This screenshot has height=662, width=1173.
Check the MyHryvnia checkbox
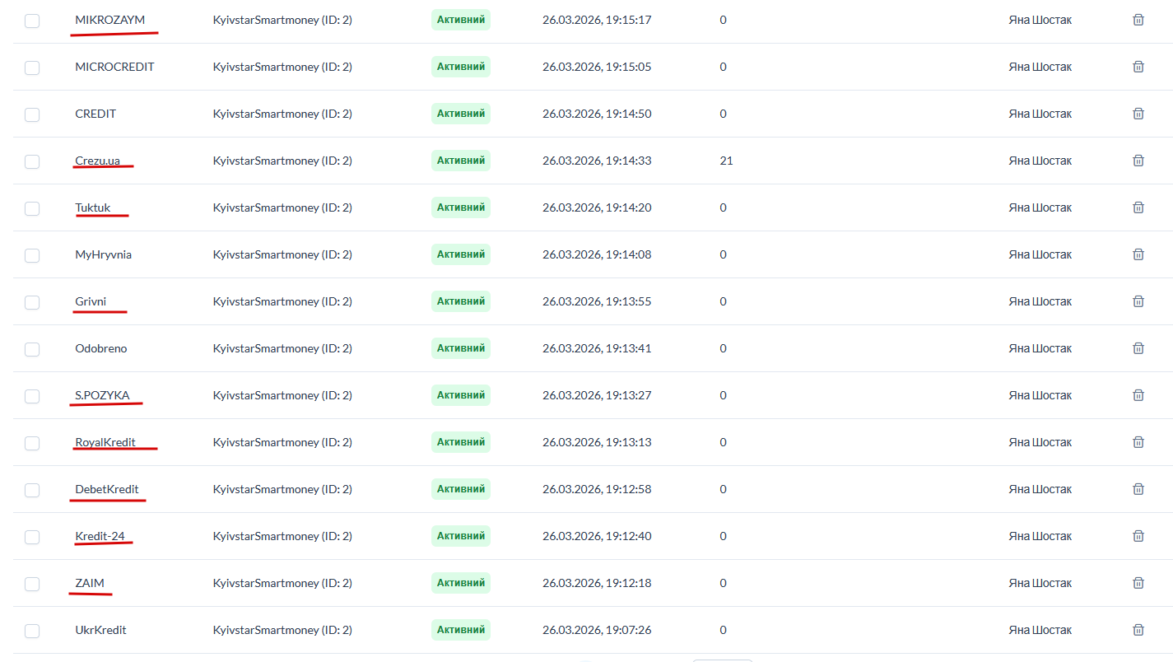click(x=32, y=255)
